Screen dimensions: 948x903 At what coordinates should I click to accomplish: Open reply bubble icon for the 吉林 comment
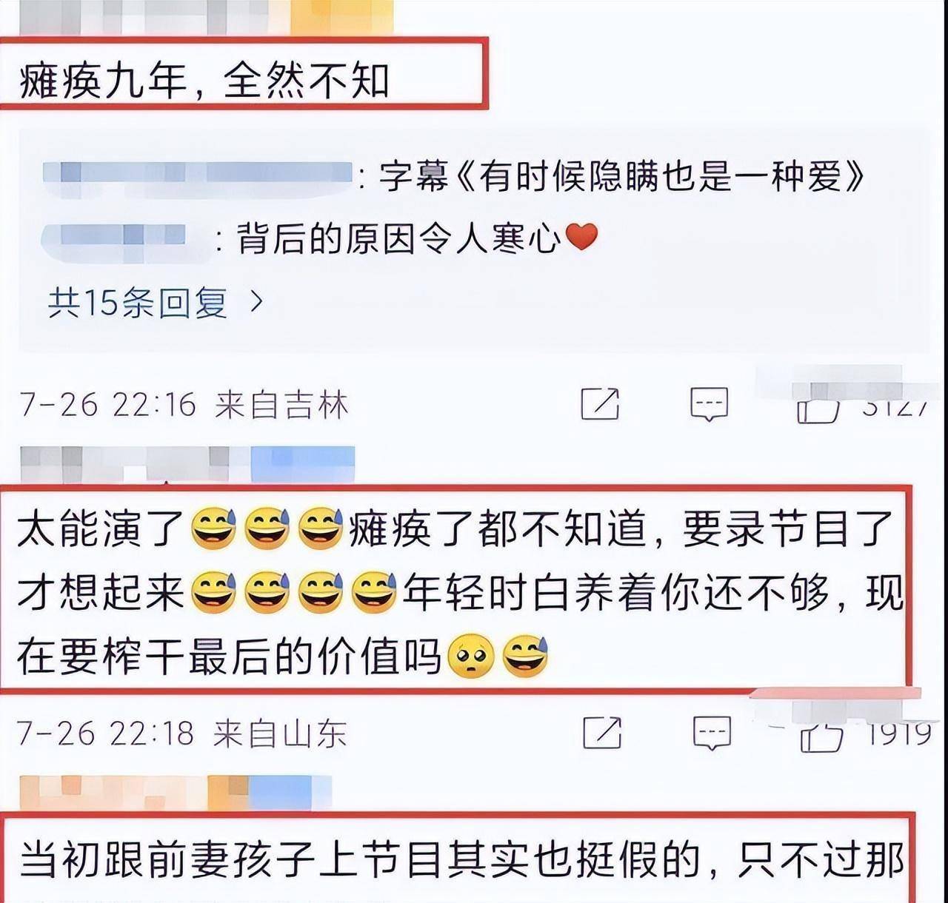[710, 404]
